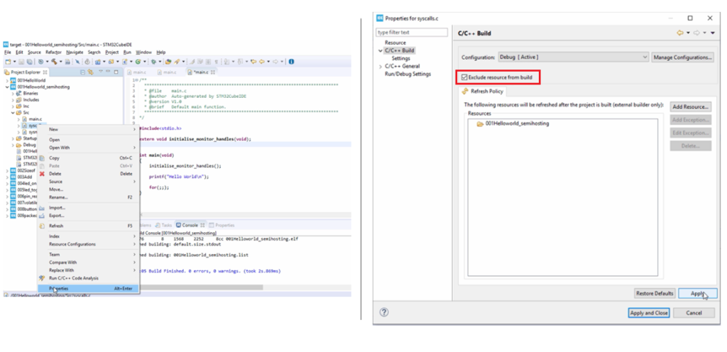
Task: Click the Save All toolbar icon
Action: click(28, 61)
